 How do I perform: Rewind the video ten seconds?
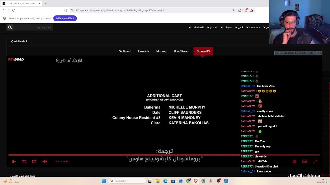24,161
